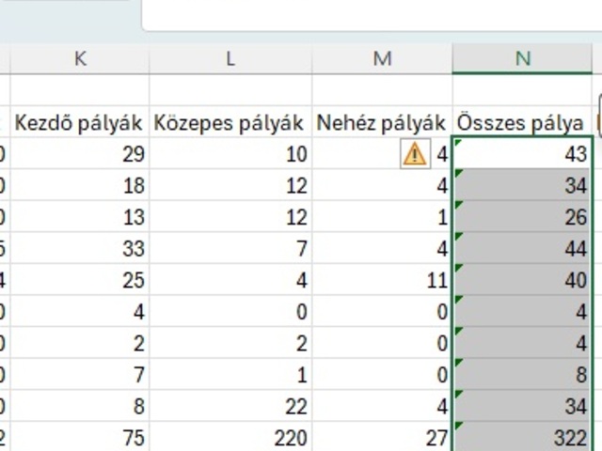Click the cell containing 322

tap(523, 439)
